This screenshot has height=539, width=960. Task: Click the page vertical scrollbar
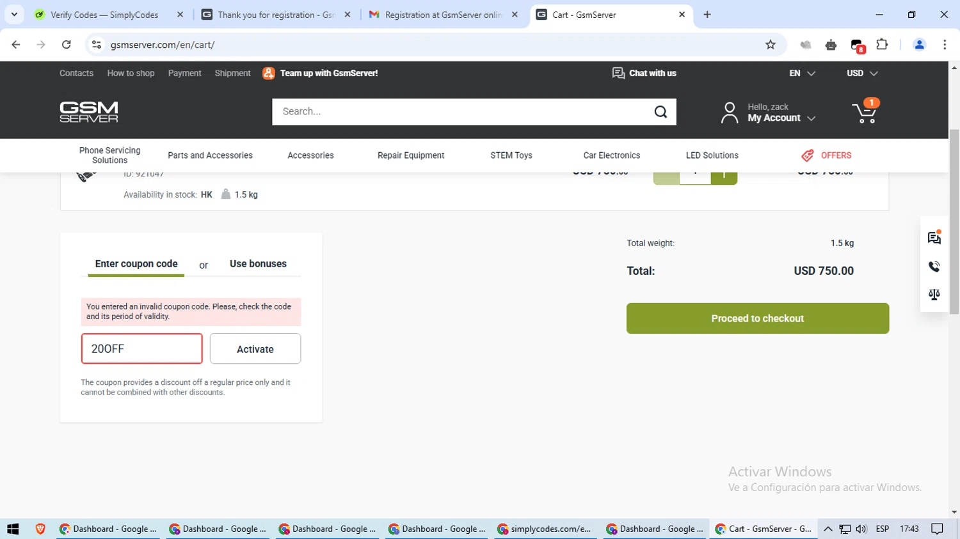[x=954, y=221]
